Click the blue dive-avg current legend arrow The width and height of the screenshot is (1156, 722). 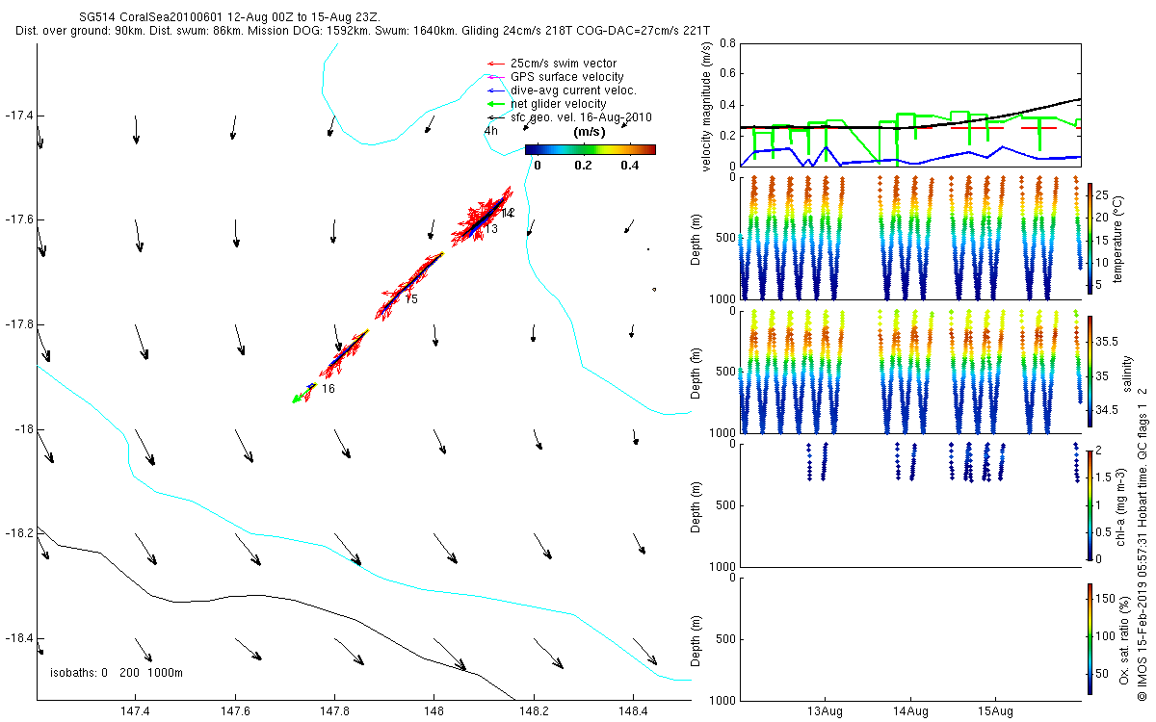496,90
